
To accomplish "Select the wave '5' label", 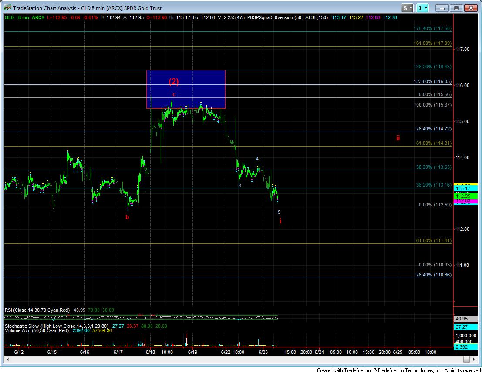I will pos(279,212).
